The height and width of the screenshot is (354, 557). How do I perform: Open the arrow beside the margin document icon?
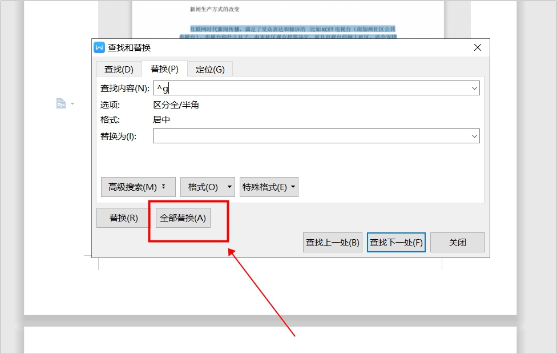[x=72, y=104]
